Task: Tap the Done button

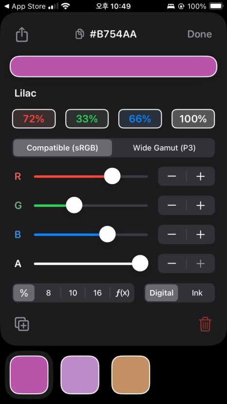Action: (199, 34)
